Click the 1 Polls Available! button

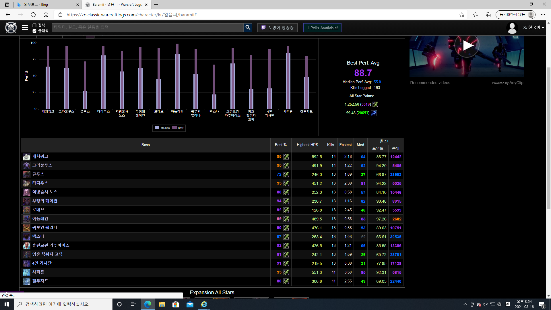tap(322, 28)
